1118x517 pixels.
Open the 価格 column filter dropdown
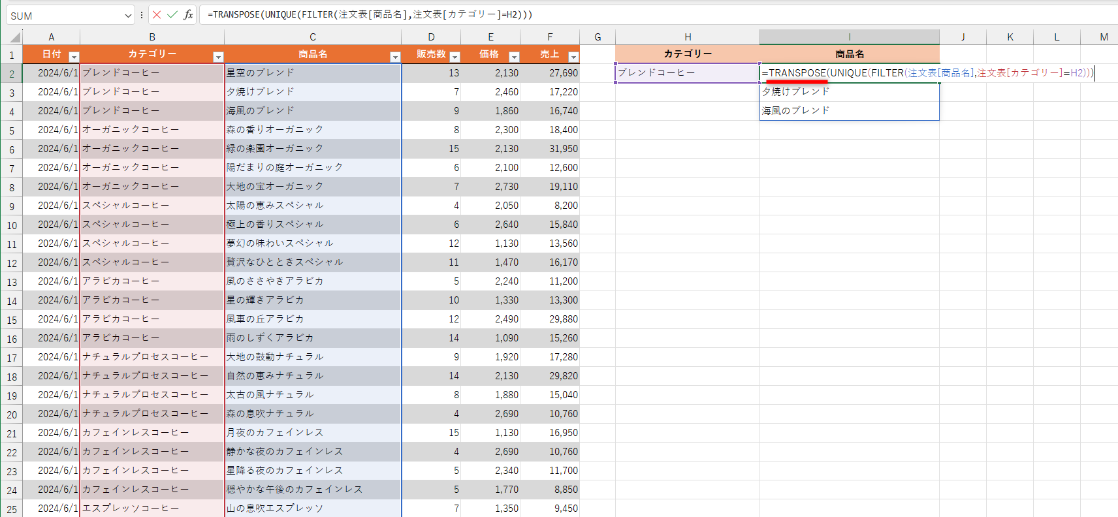(x=514, y=57)
